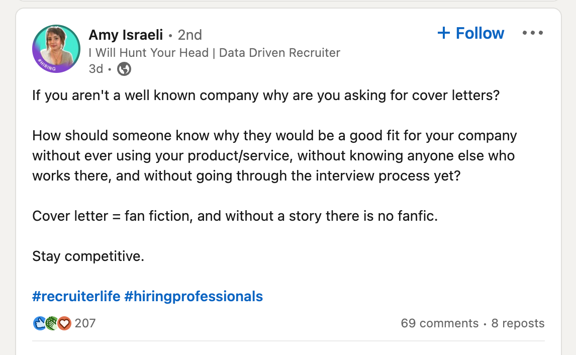The image size is (576, 355).
Task: Follow Amy Israeli
Action: pos(479,33)
